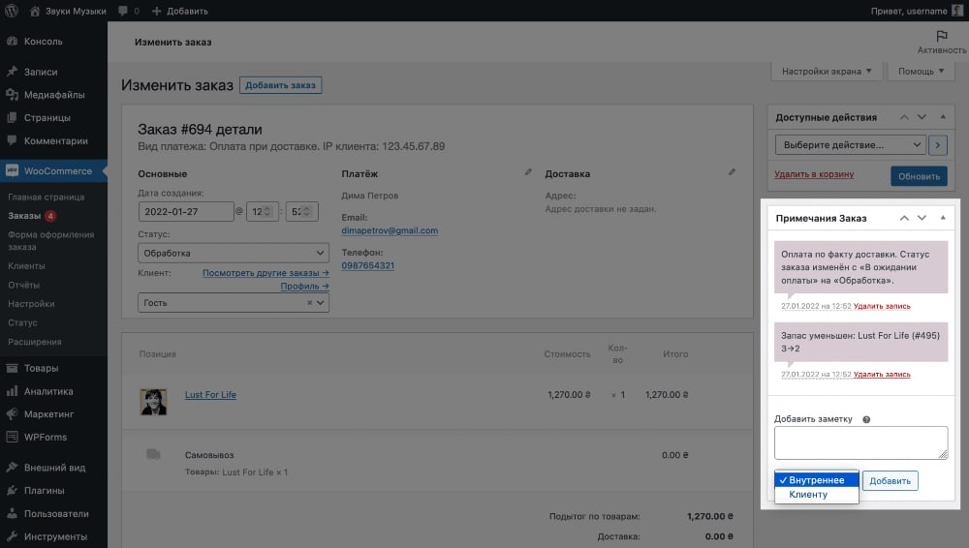Click the Профиль link

pos(304,286)
